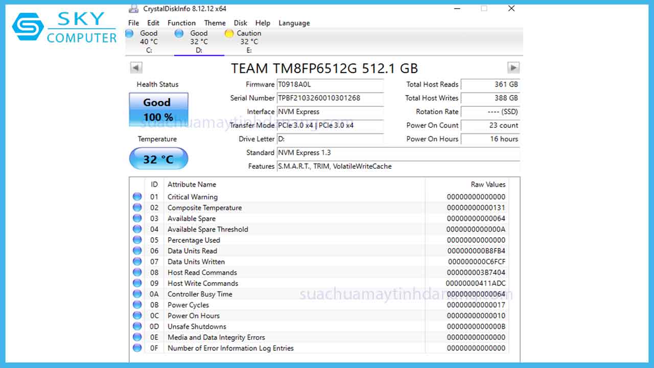The height and width of the screenshot is (368, 654).
Task: Click Rotation Rate value ---- (SSD)
Action: [x=491, y=111]
